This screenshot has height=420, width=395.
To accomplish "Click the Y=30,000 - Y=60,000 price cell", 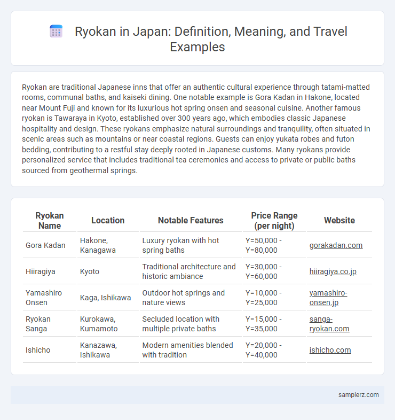I will [x=274, y=271].
